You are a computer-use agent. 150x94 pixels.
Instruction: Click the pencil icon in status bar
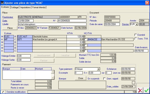3,92
